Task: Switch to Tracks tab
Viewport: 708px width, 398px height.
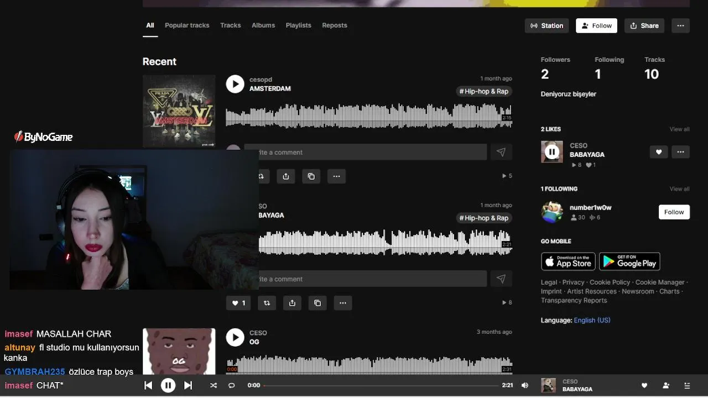Action: coord(231,25)
